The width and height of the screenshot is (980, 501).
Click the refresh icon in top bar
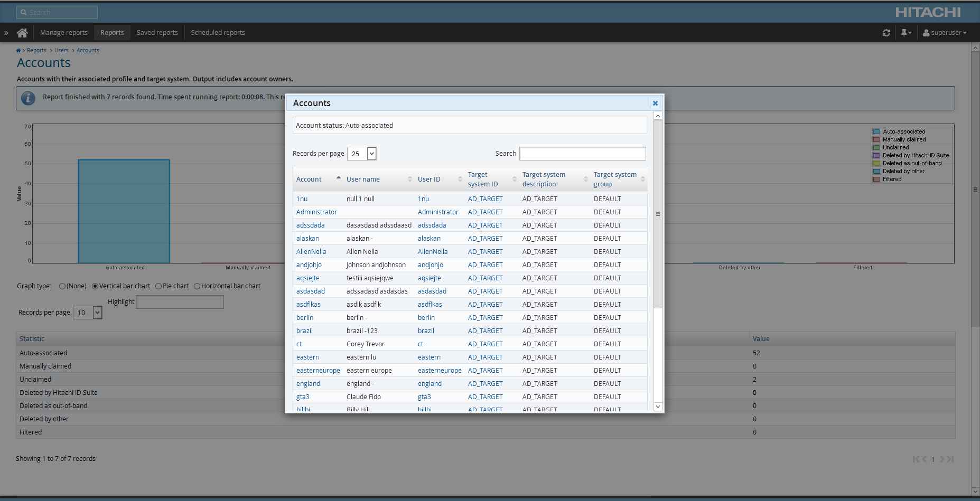[x=886, y=33]
